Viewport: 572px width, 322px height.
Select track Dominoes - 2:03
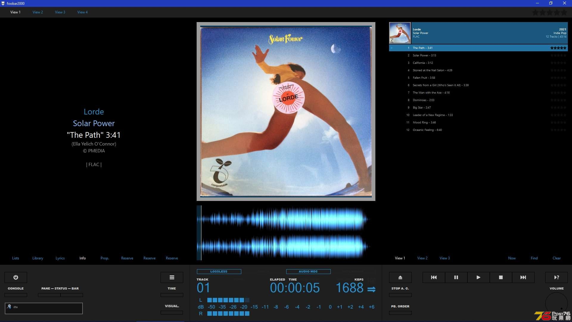coord(478,100)
